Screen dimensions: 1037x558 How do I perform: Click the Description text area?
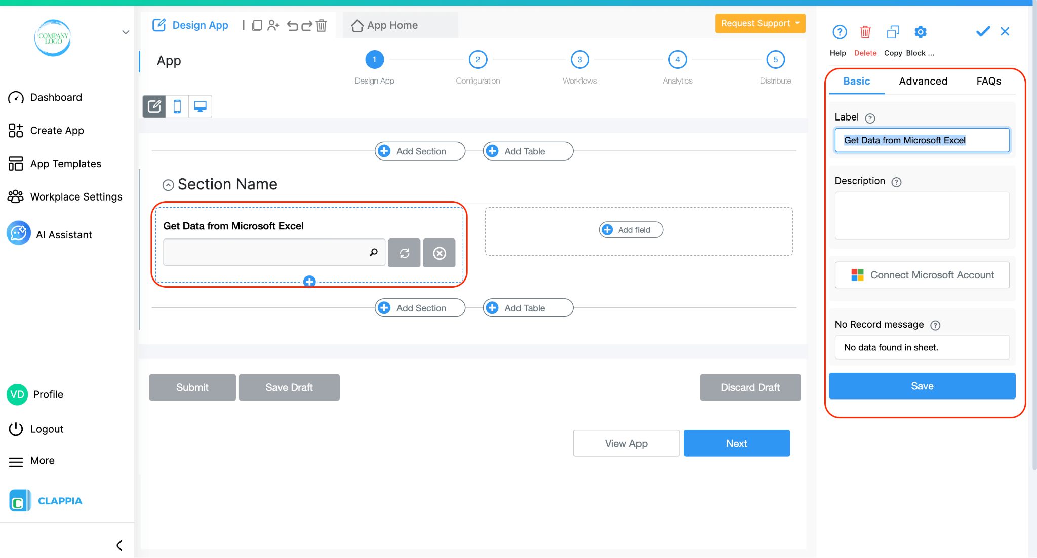922,215
